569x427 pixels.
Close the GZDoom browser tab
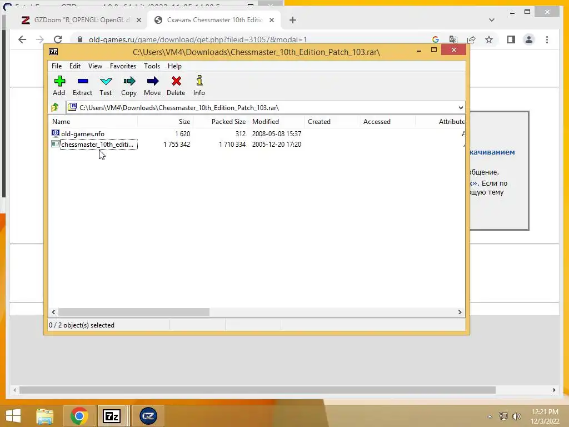pyautogui.click(x=138, y=20)
